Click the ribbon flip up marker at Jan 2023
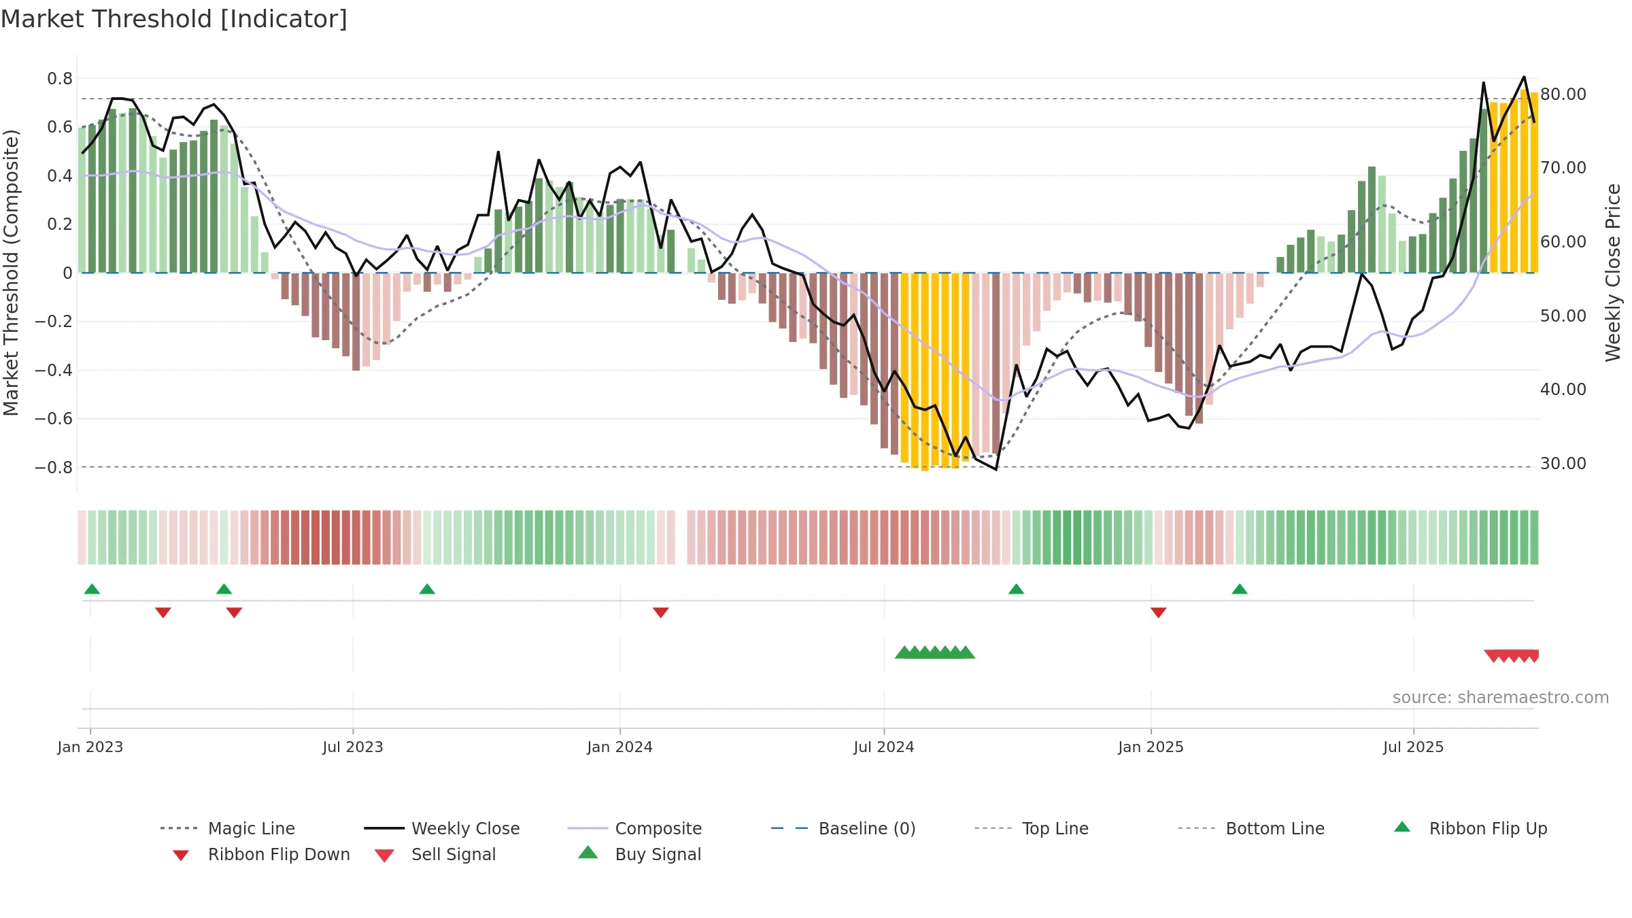Image resolution: width=1632 pixels, height=918 pixels. click(92, 589)
